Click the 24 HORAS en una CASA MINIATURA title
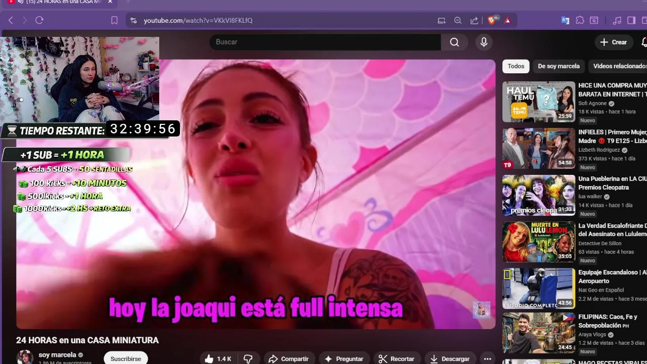Viewport: 647px width, 364px height. point(87,340)
